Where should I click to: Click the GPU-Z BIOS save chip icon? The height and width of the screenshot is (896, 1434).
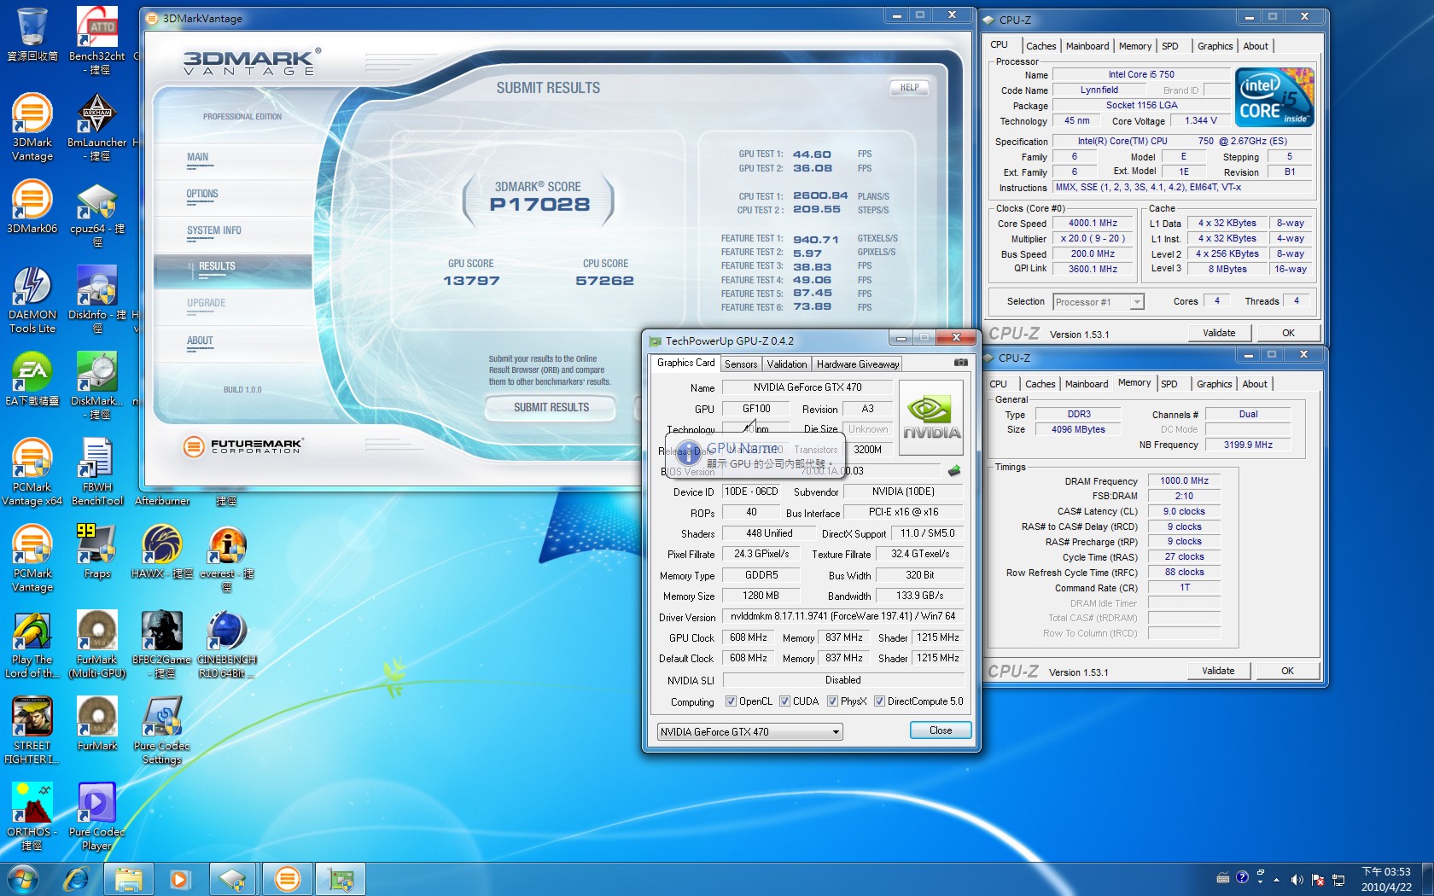[x=954, y=470]
